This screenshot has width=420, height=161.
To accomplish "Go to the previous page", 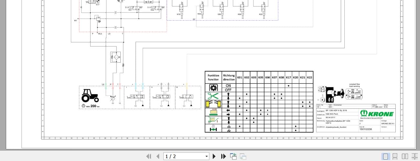I will coord(158,156).
